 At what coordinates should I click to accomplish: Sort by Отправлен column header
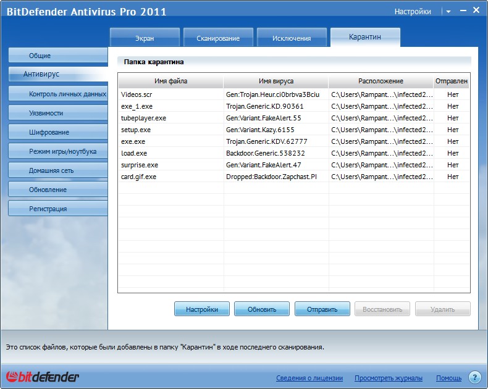[452, 81]
